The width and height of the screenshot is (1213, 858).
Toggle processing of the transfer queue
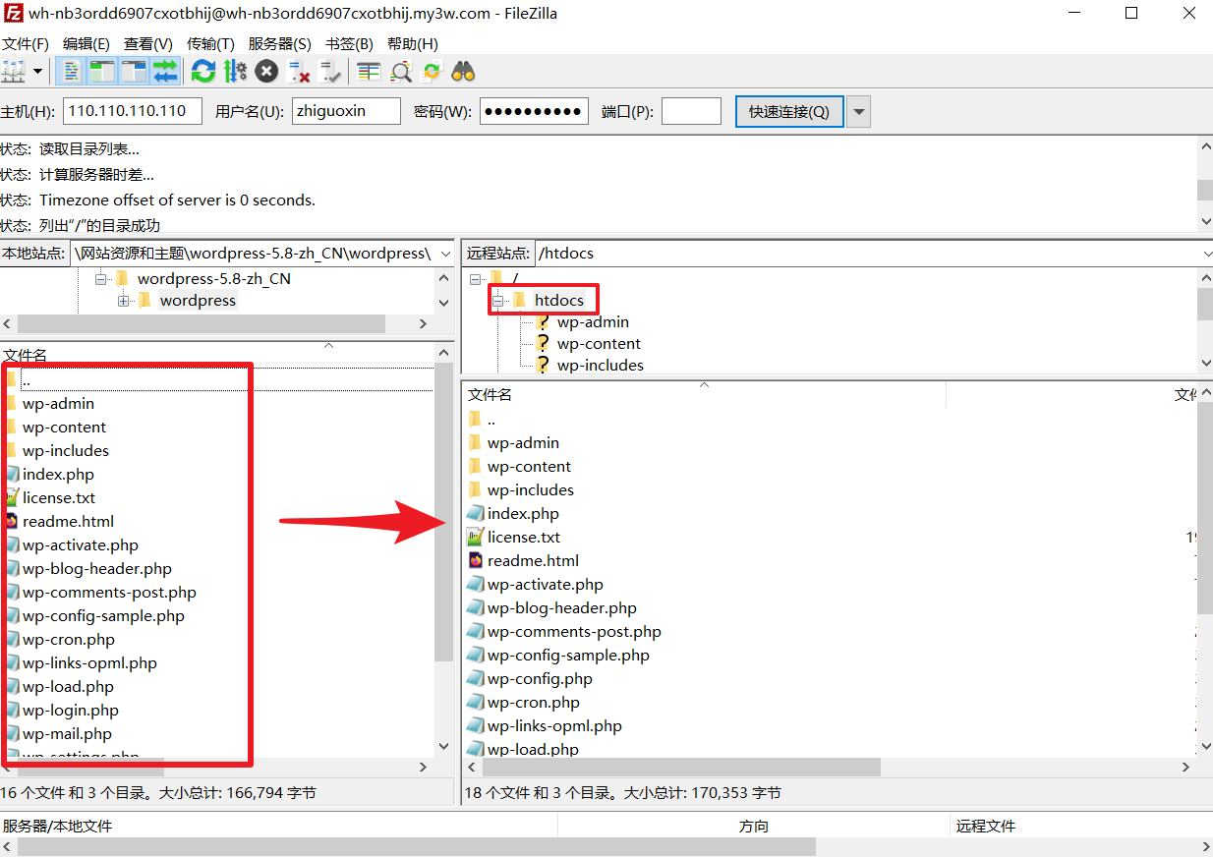click(235, 71)
